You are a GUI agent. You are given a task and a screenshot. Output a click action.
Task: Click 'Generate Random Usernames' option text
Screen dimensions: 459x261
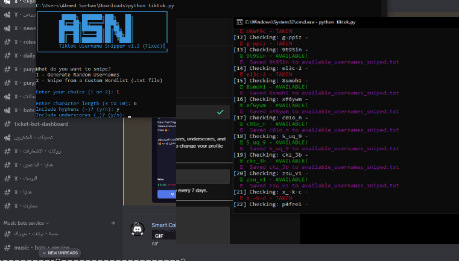coord(83,75)
